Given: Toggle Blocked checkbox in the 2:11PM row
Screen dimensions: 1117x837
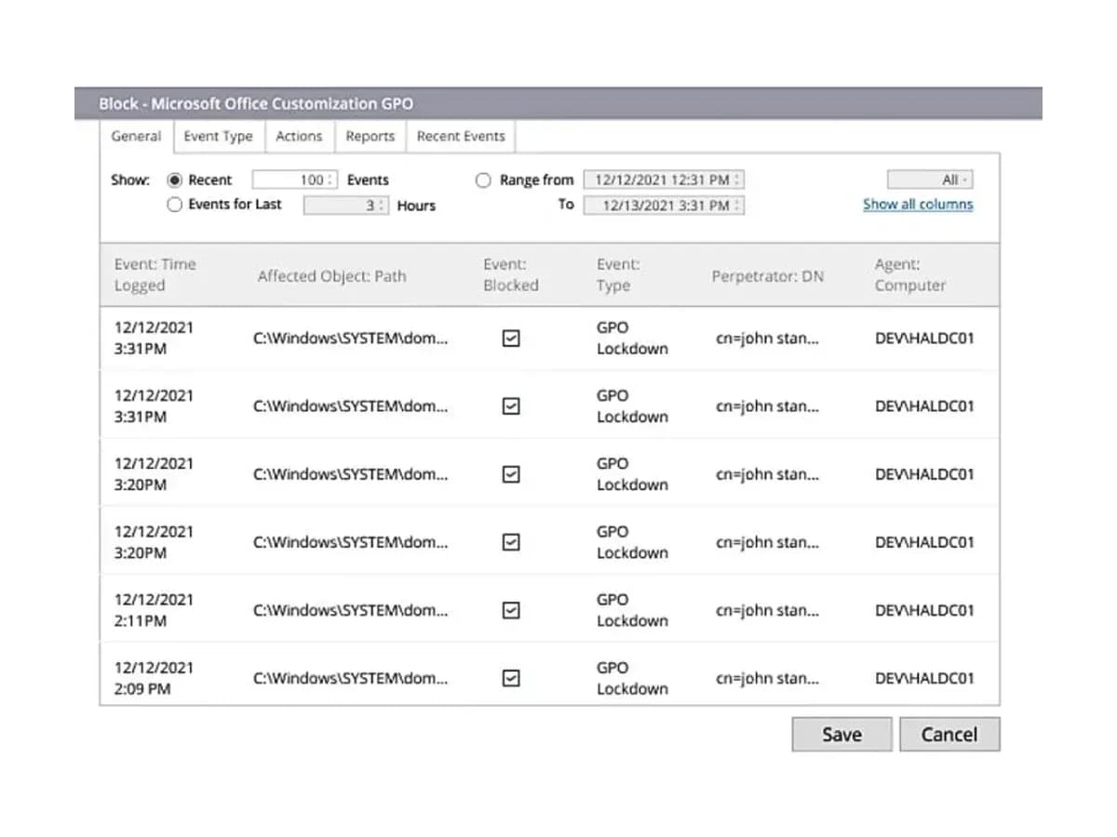Looking at the screenshot, I should pos(510,610).
